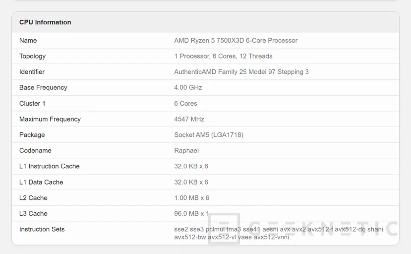This screenshot has height=254, width=411.
Task: Click Socket AM5 (LGA1718) value
Action: [209, 135]
